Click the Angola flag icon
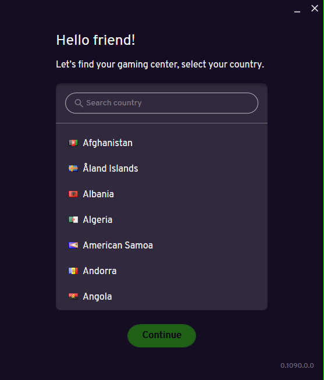The width and height of the screenshot is (324, 380). click(73, 296)
